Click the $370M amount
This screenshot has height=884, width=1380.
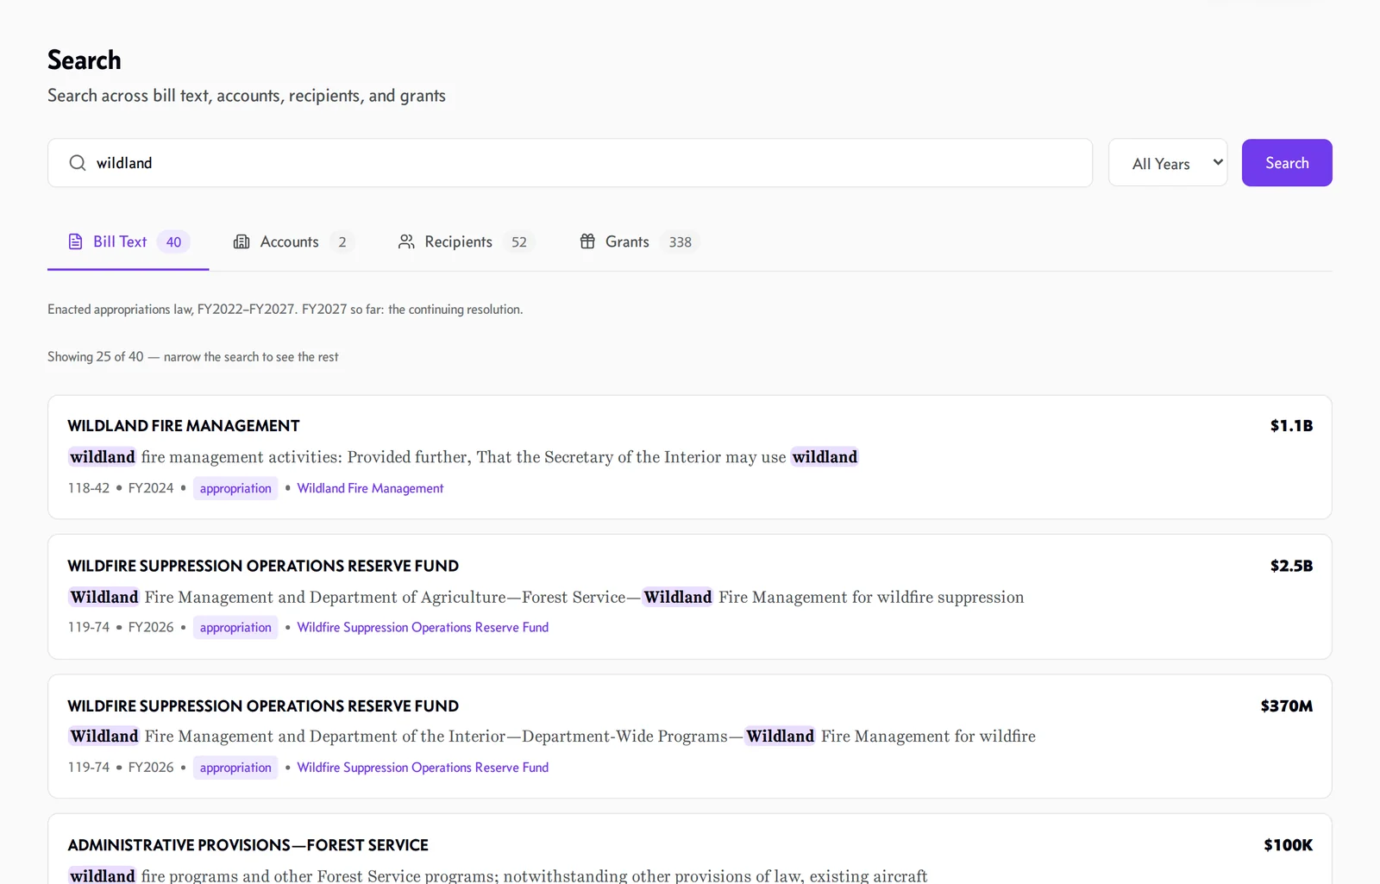[x=1286, y=705]
